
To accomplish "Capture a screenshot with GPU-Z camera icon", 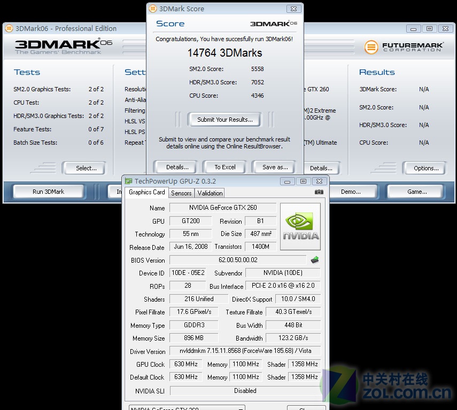I will pos(319,192).
